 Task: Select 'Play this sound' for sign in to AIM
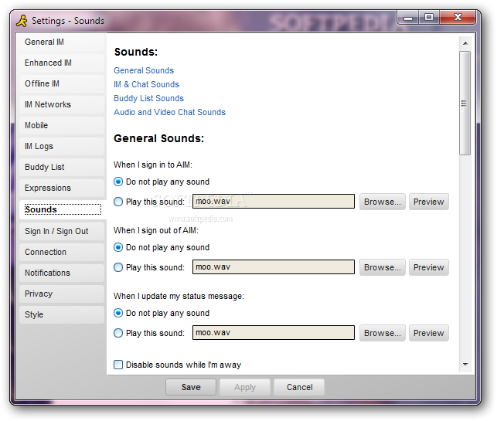coord(118,202)
